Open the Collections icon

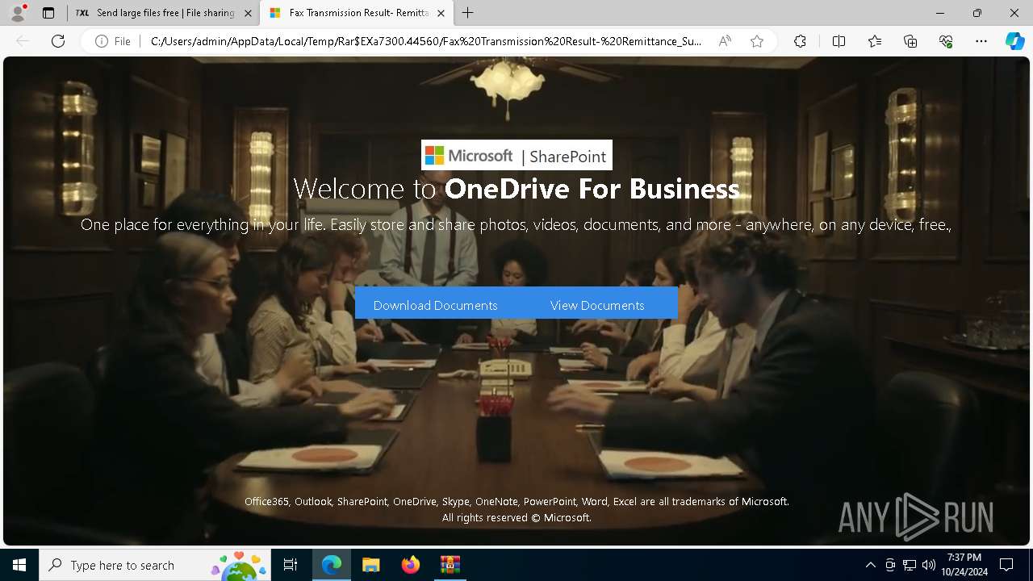[910, 41]
